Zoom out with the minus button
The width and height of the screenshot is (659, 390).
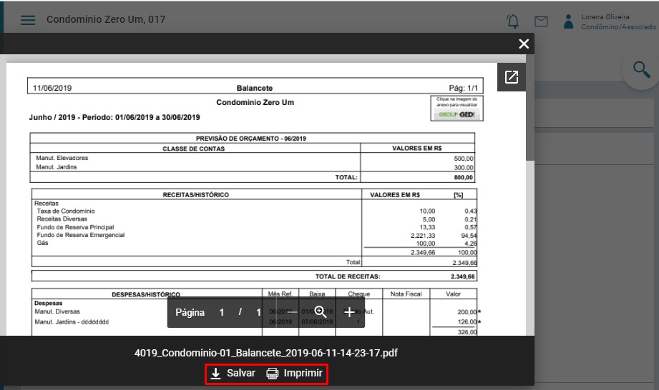tap(293, 312)
